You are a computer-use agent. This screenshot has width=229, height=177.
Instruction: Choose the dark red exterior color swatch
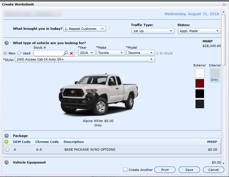tap(199, 83)
